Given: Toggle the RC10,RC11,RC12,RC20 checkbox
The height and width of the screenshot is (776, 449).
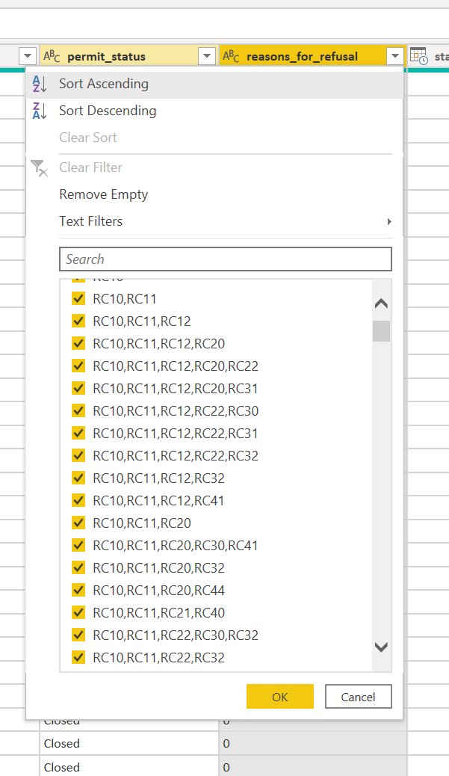Looking at the screenshot, I should click(x=78, y=343).
